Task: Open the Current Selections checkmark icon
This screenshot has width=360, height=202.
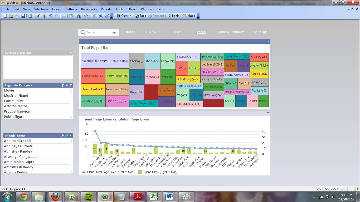Action: pos(71,16)
